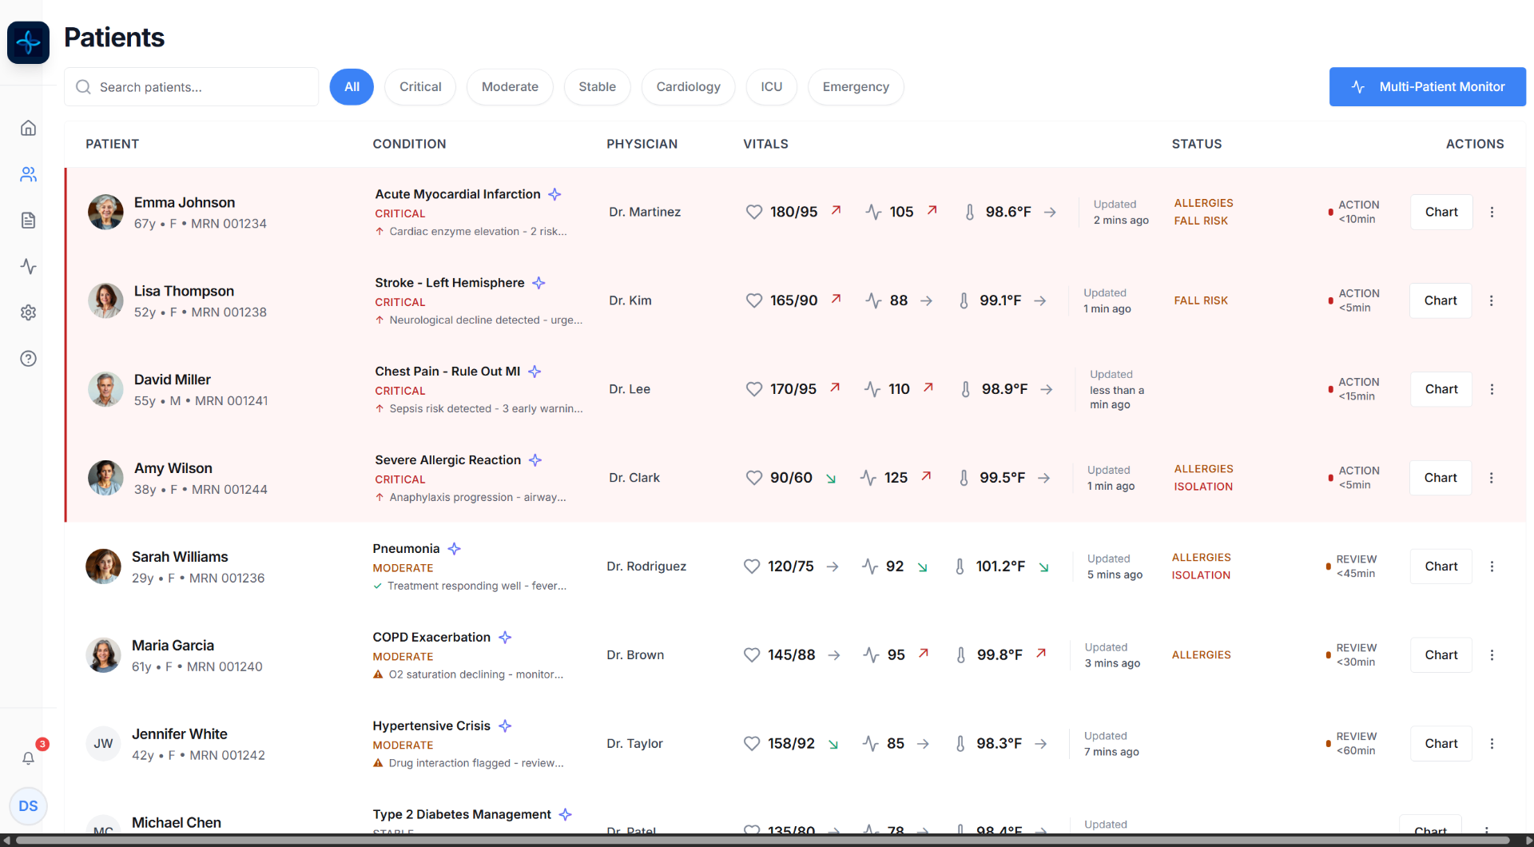Click the app logo icon

[28, 42]
